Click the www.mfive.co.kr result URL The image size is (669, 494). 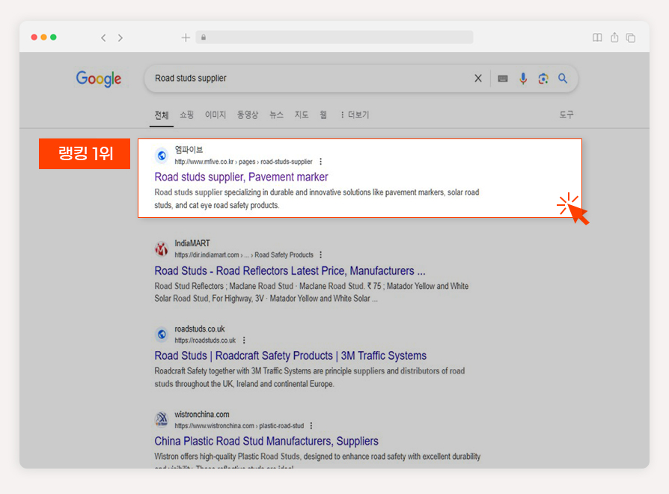[243, 162]
